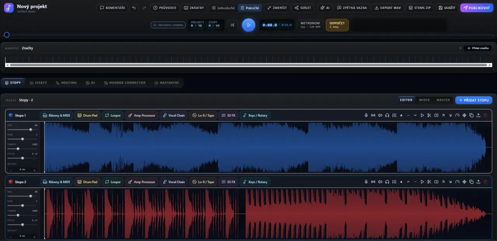Open Drum Pad on Stopa 1

(87, 115)
